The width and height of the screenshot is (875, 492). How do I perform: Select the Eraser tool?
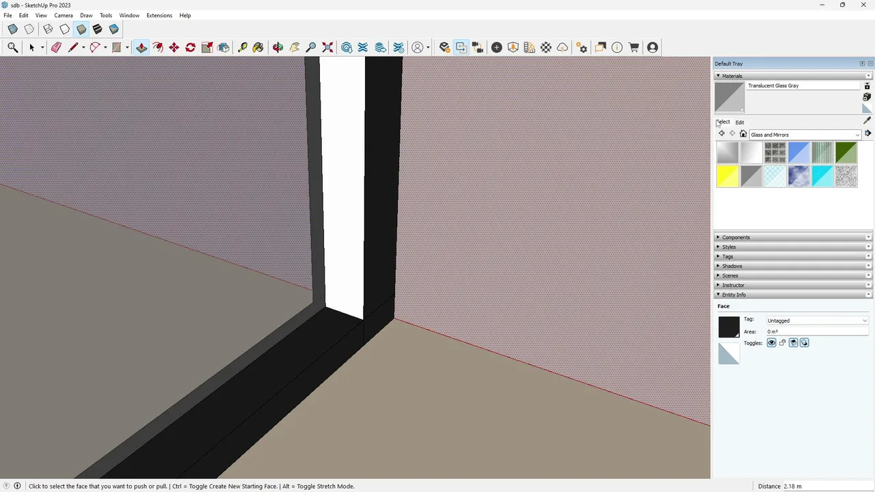(56, 47)
